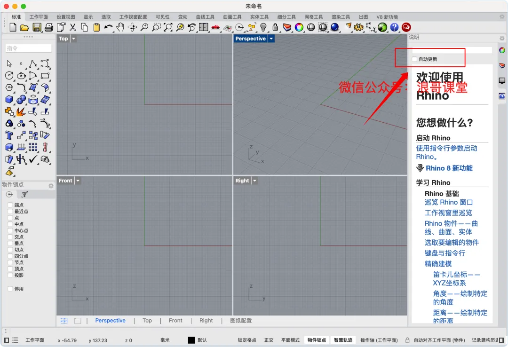Viewport: 508px width, 347px height.
Task: Click the Paste clipboard icon
Action: [96, 28]
